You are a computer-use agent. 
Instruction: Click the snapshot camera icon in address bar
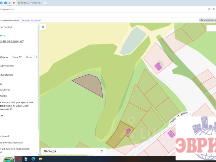pos(214,9)
